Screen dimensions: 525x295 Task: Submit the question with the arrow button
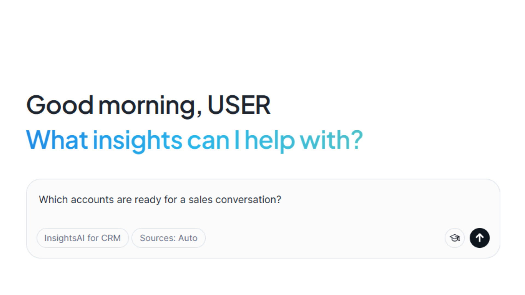[480, 238]
